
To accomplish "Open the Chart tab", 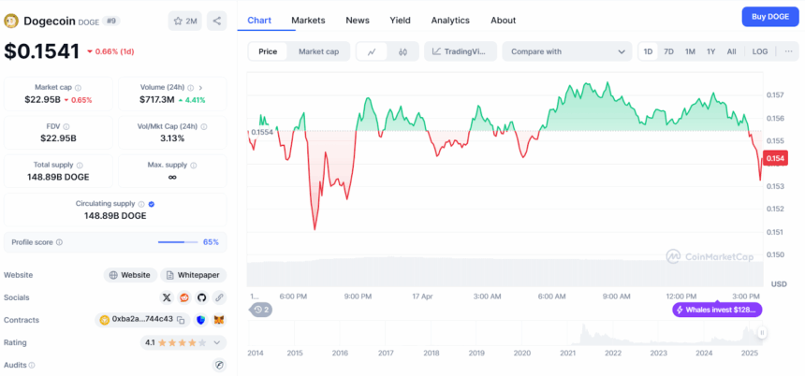I will pyautogui.click(x=259, y=21).
